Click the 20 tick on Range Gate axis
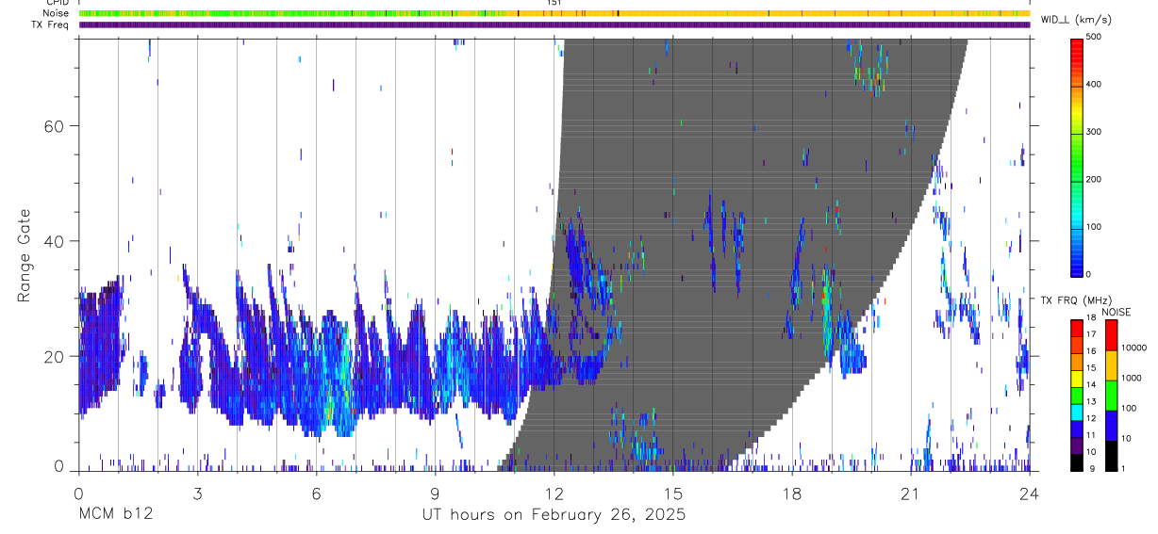 point(55,356)
